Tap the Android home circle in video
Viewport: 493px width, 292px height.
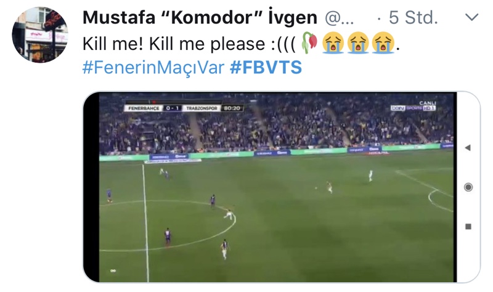(468, 187)
